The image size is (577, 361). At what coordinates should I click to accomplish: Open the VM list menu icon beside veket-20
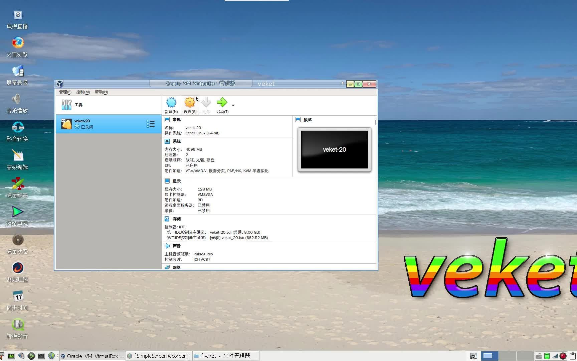pos(151,124)
